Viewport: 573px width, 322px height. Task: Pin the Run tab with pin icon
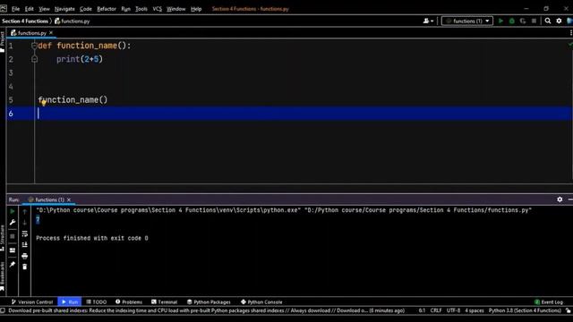12,265
